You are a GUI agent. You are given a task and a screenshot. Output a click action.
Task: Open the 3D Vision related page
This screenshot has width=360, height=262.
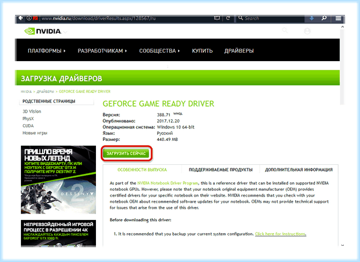(x=32, y=112)
